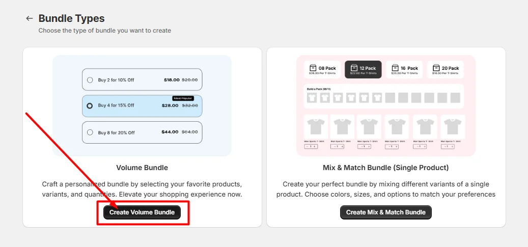Image resolution: width=528 pixels, height=247 pixels.
Task: Click the Most Popular badge
Action: point(183,98)
